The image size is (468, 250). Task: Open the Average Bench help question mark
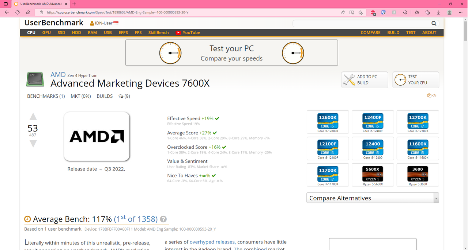point(163,219)
